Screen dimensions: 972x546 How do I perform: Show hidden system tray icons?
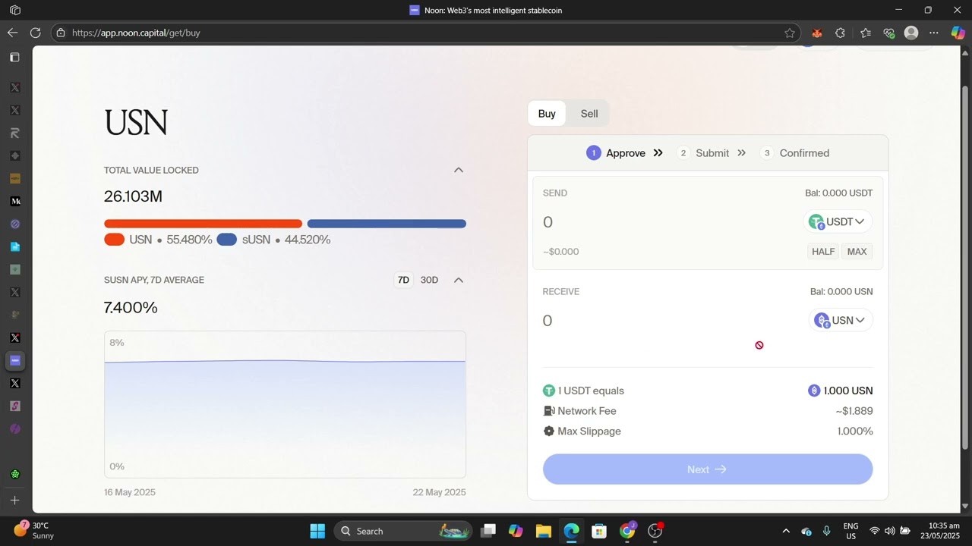point(786,531)
